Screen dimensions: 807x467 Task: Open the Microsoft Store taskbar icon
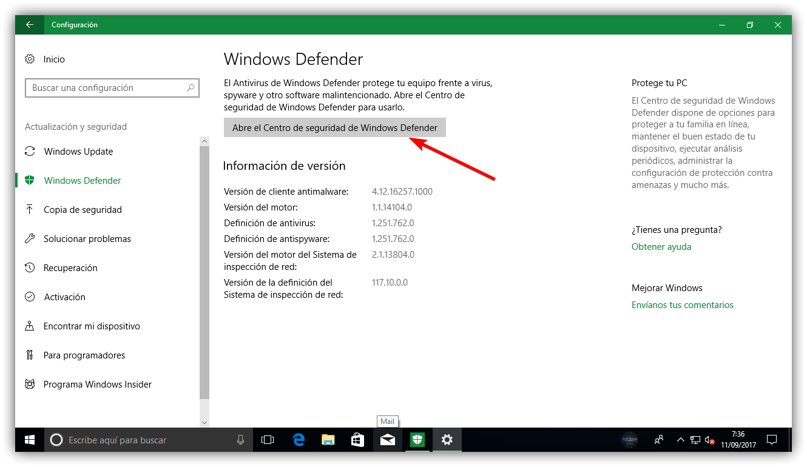click(x=357, y=440)
